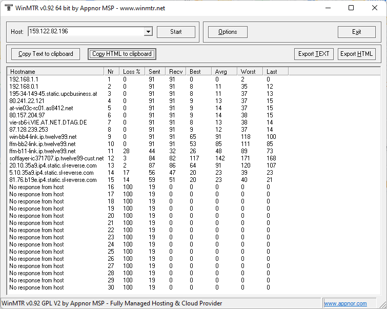Minimize the WinMTR window
The image size is (387, 309).
coord(328,8)
